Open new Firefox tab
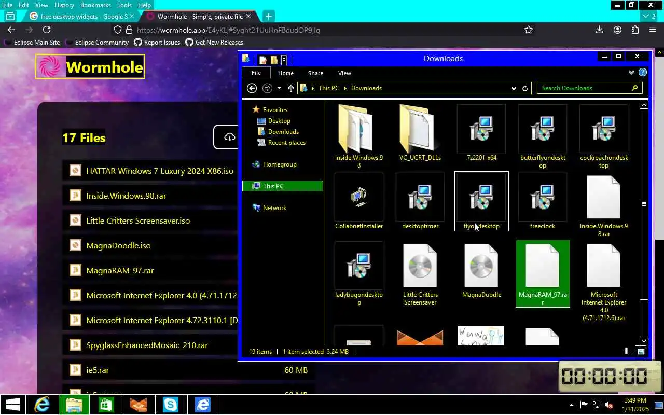The width and height of the screenshot is (664, 415). (268, 16)
